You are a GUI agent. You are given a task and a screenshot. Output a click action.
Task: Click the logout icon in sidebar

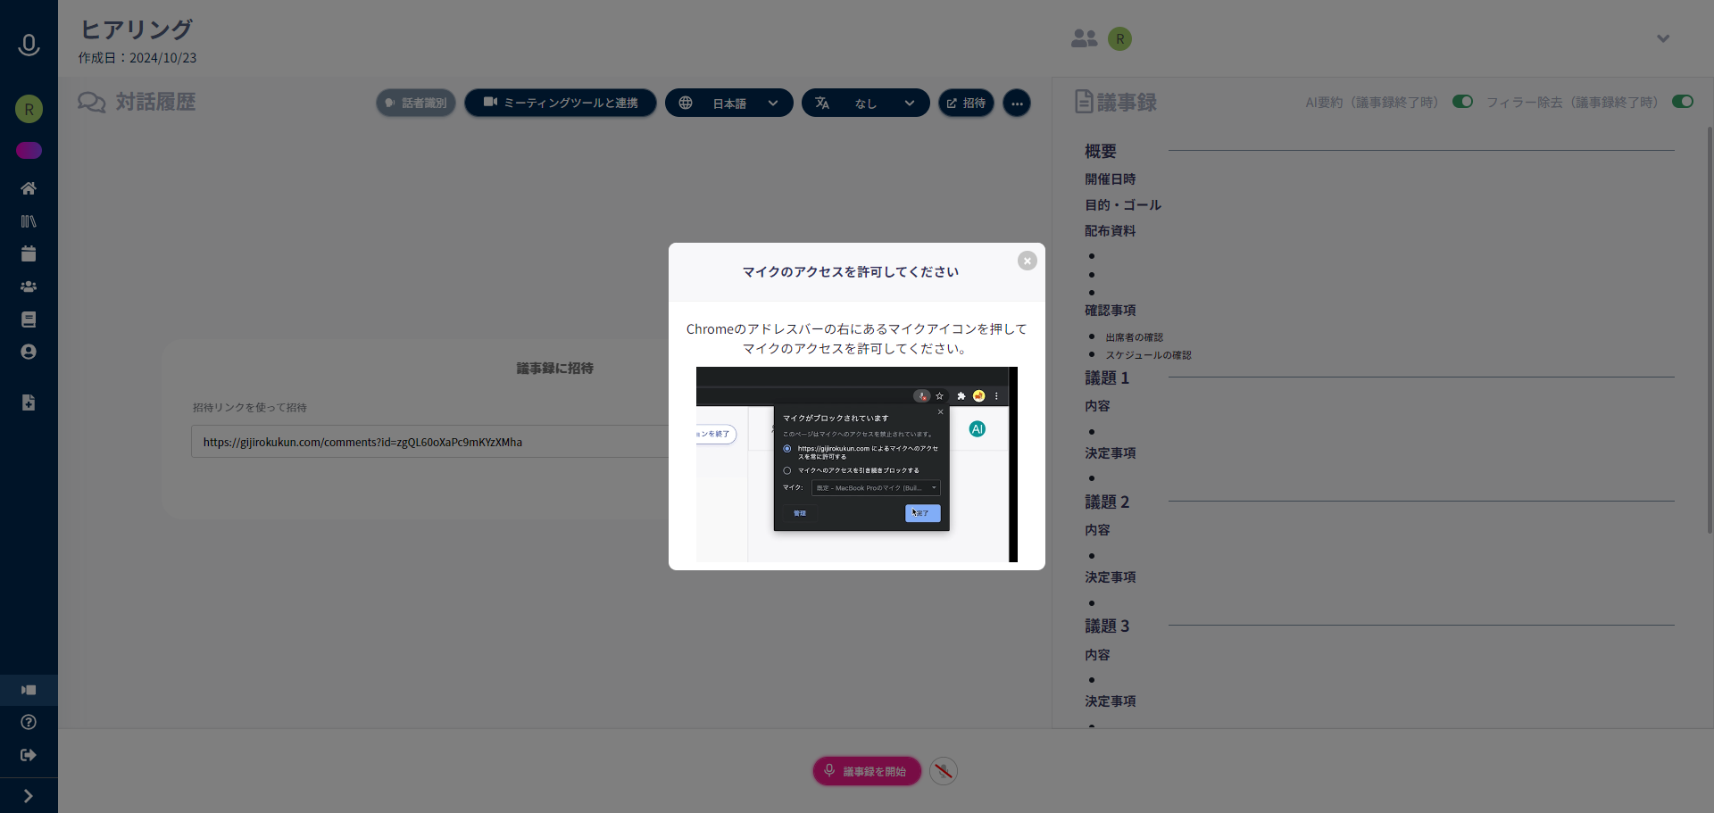coord(29,755)
